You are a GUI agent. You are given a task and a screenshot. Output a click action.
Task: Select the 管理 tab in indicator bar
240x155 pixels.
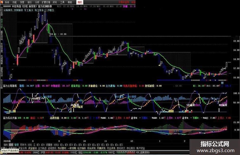click(x=16, y=145)
